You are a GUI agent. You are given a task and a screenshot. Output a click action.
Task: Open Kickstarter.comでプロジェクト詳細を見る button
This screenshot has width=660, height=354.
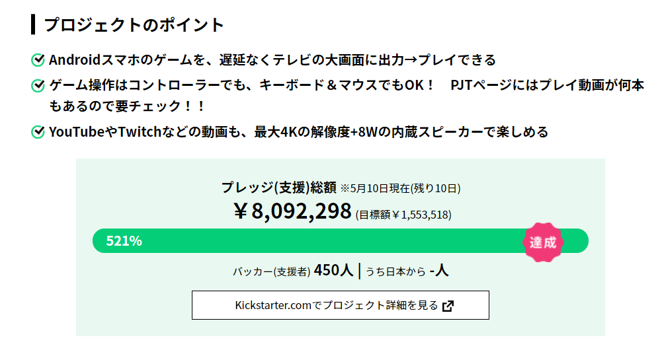pyautogui.click(x=341, y=305)
